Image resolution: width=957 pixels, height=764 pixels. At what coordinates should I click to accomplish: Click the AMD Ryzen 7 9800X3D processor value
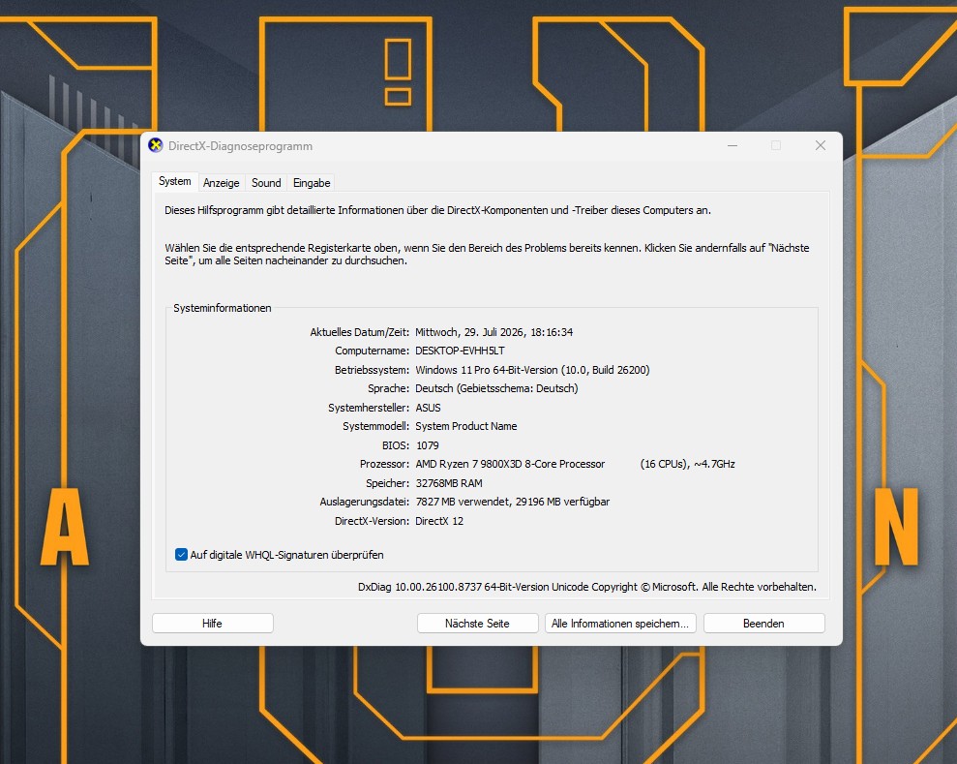pyautogui.click(x=510, y=464)
